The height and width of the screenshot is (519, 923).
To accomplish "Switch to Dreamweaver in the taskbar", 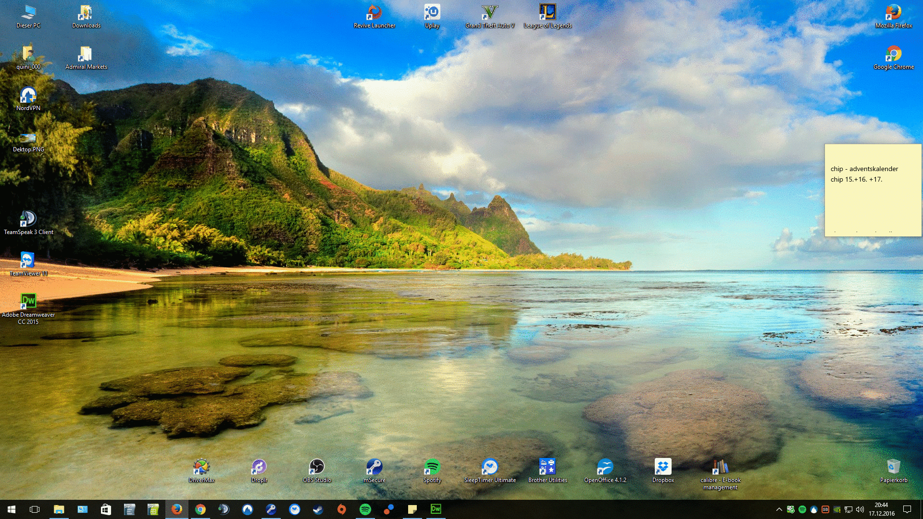I will [x=436, y=509].
